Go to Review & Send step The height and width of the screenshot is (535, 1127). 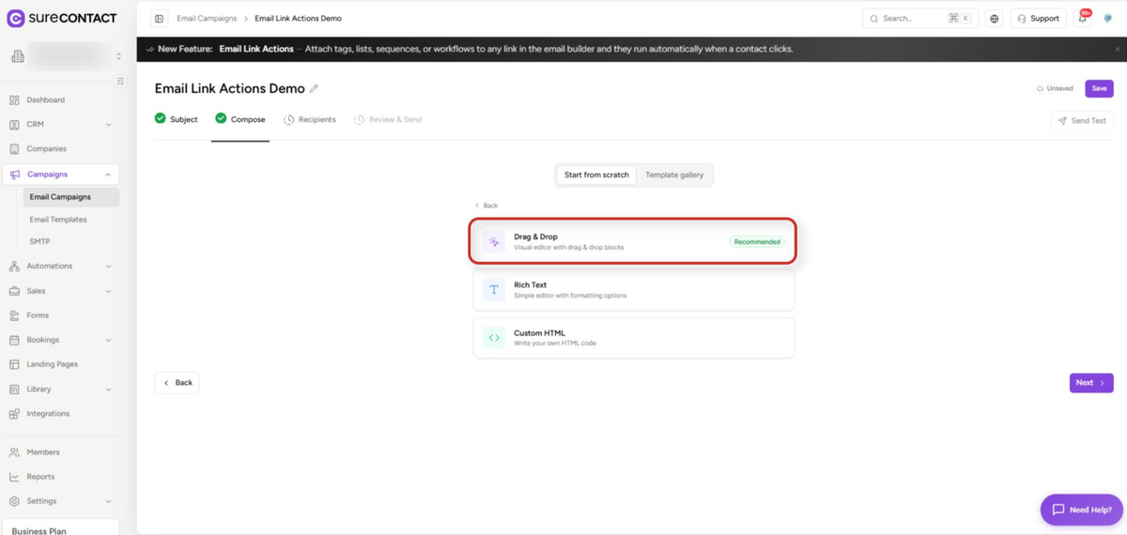[x=388, y=119]
